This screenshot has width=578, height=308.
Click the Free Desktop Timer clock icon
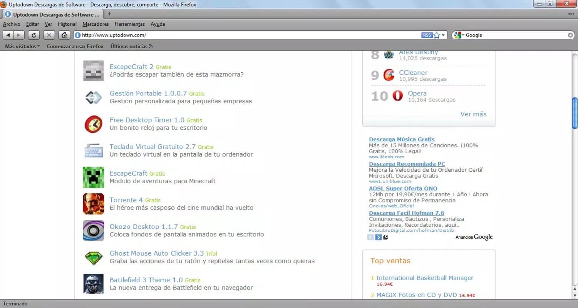click(x=94, y=124)
